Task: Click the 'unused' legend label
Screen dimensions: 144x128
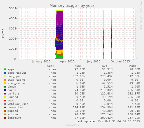Action: click(13, 97)
